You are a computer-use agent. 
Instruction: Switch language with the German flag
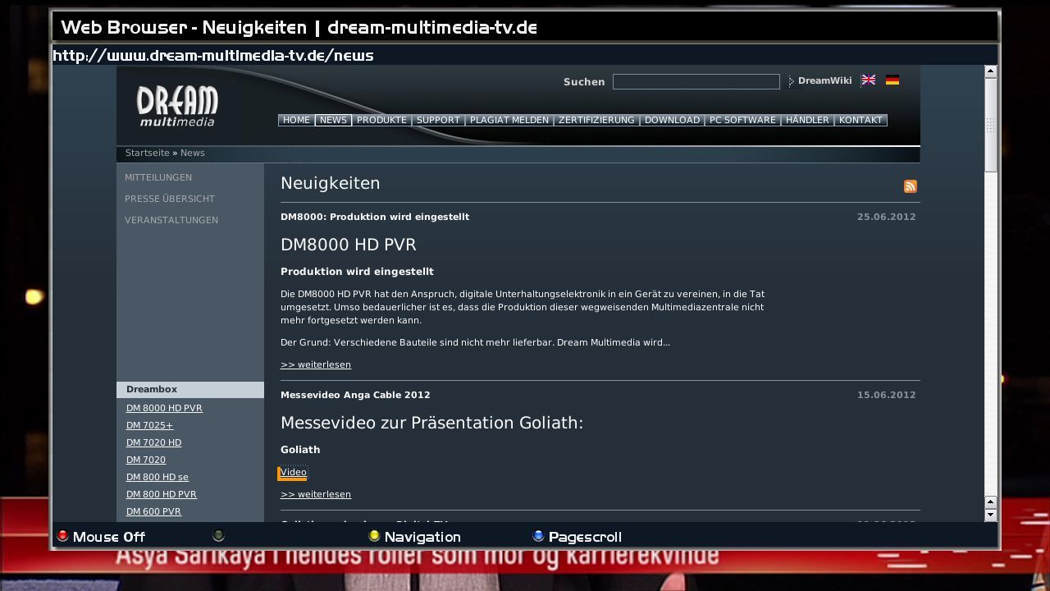pyautogui.click(x=892, y=80)
